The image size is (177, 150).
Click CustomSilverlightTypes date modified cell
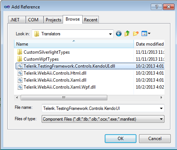(x=150, y=52)
